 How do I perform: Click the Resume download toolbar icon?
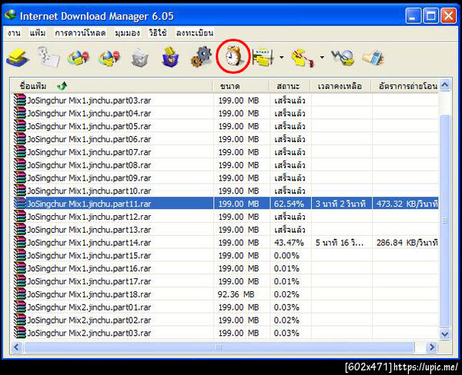click(x=49, y=57)
